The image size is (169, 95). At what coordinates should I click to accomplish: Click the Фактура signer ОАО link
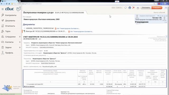(x=82, y=32)
